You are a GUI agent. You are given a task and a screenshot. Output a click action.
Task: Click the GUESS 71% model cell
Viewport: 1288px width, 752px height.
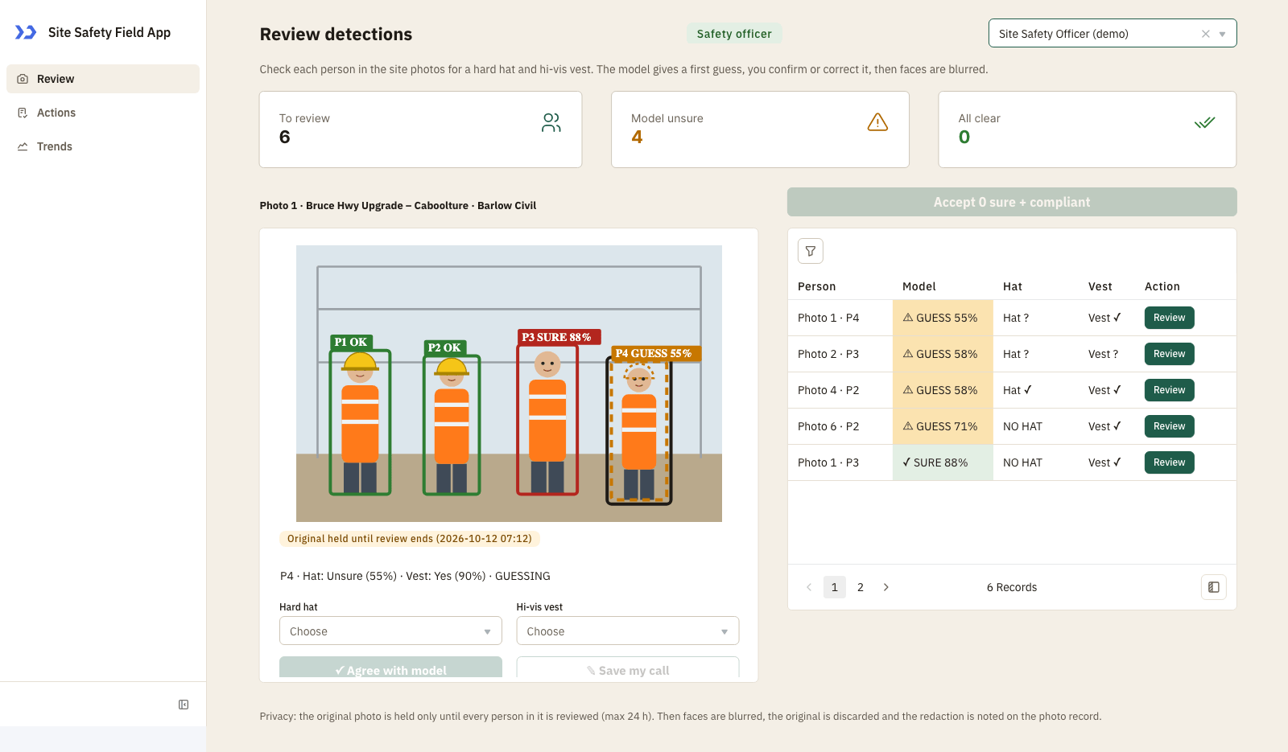(943, 426)
